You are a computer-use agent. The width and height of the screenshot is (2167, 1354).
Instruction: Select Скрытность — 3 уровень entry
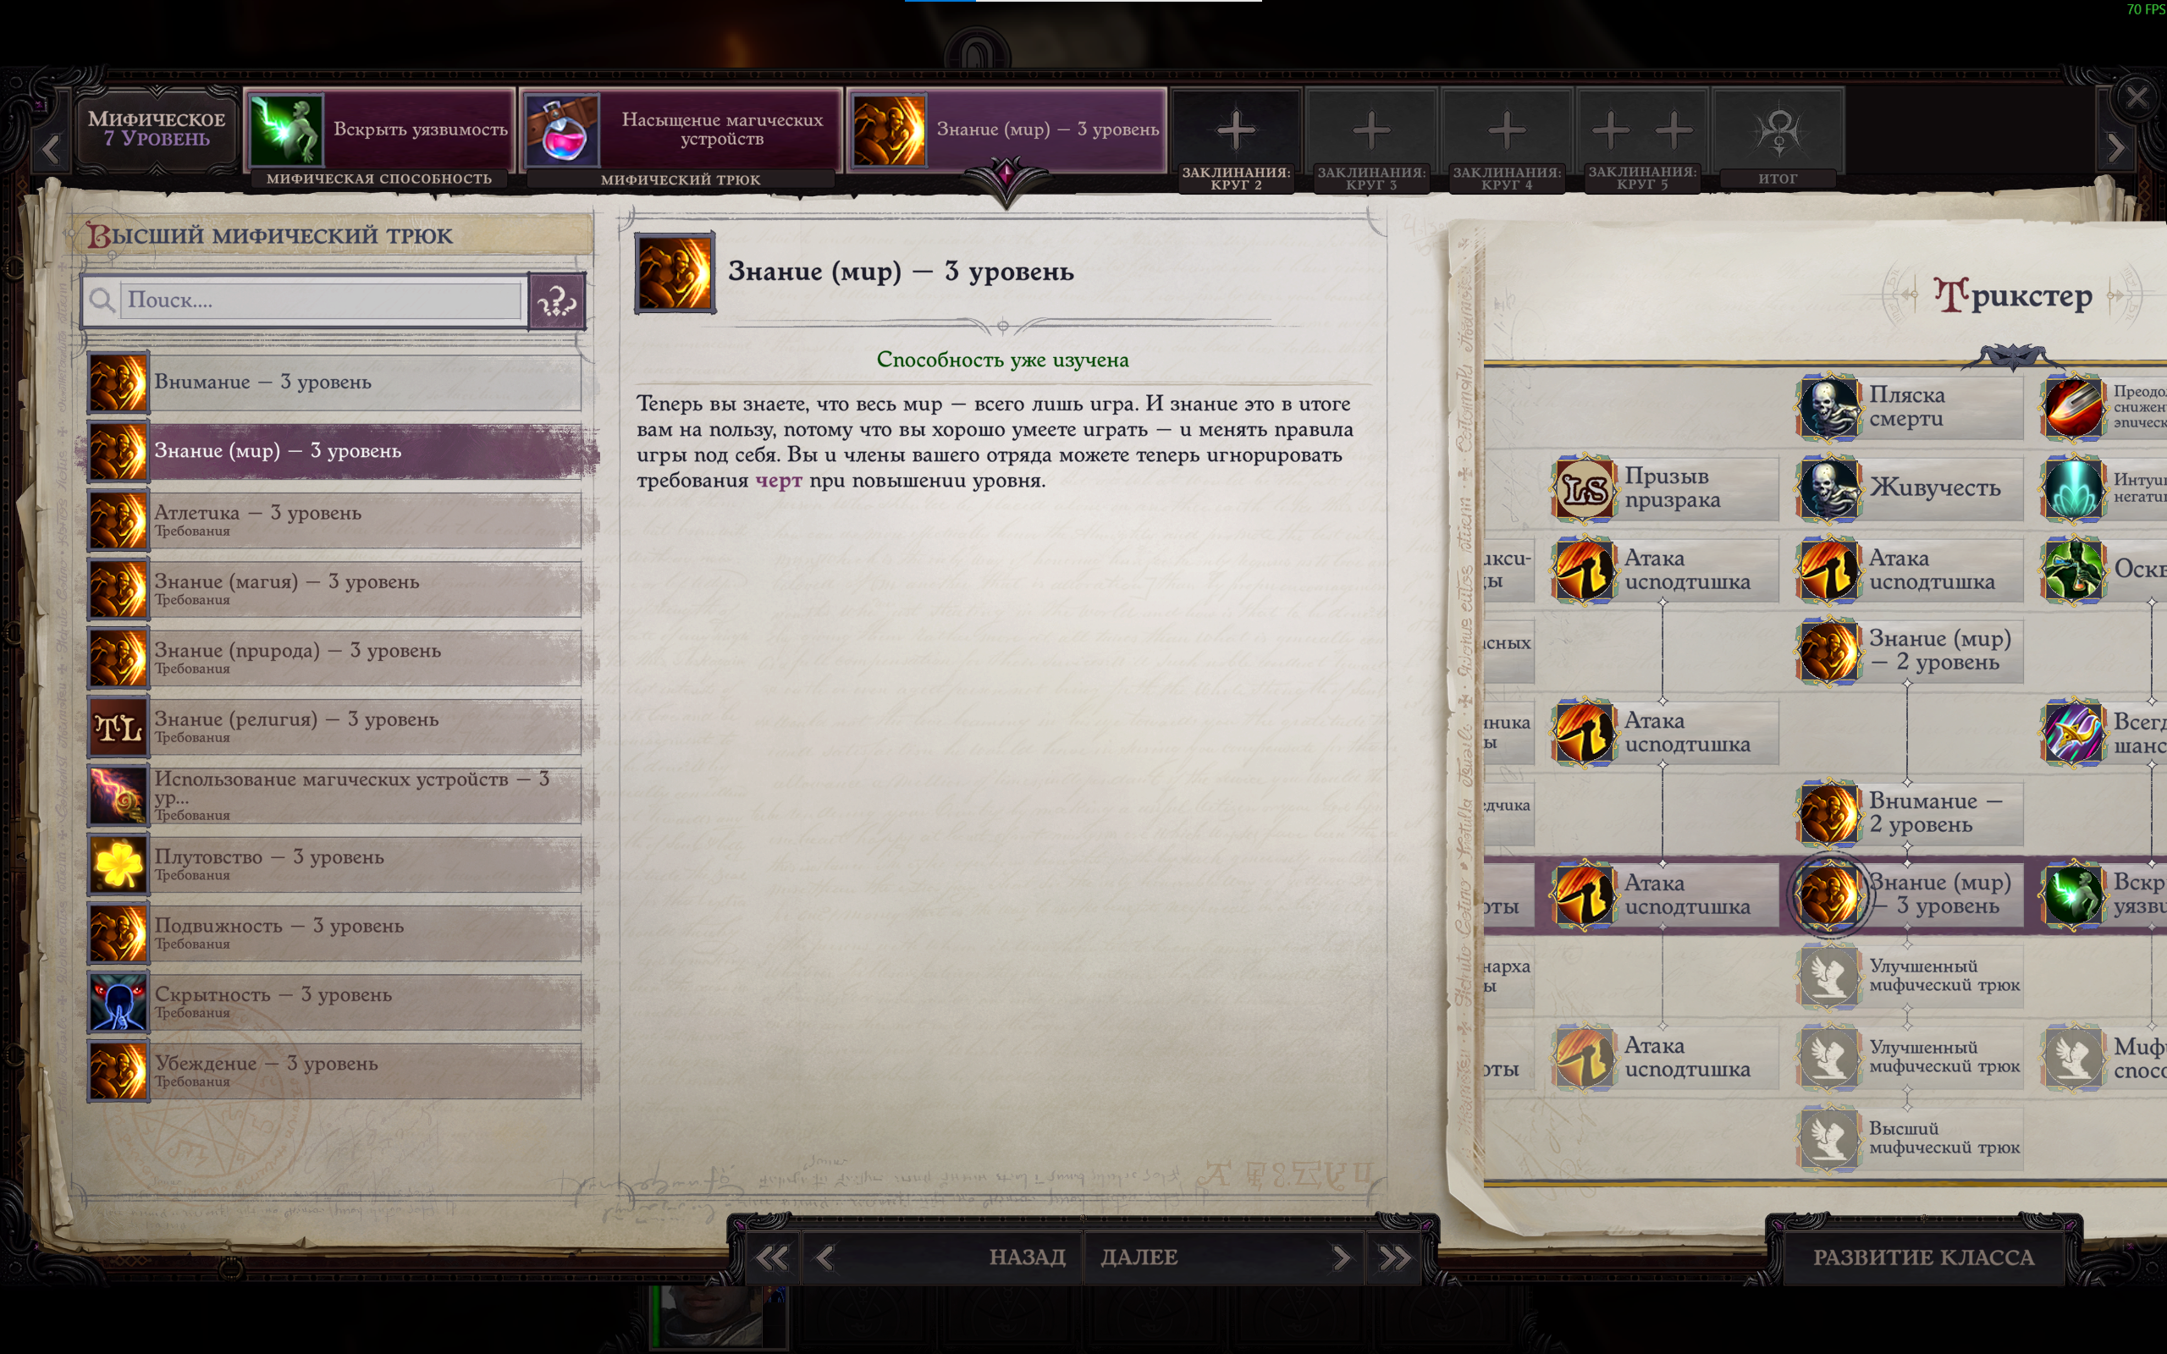pos(335,1002)
